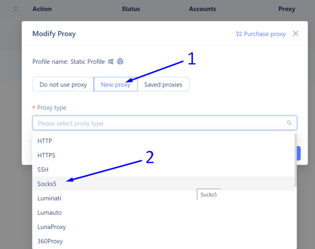315x249 pixels.
Task: Select 360Proxy option
Action: coord(163,241)
